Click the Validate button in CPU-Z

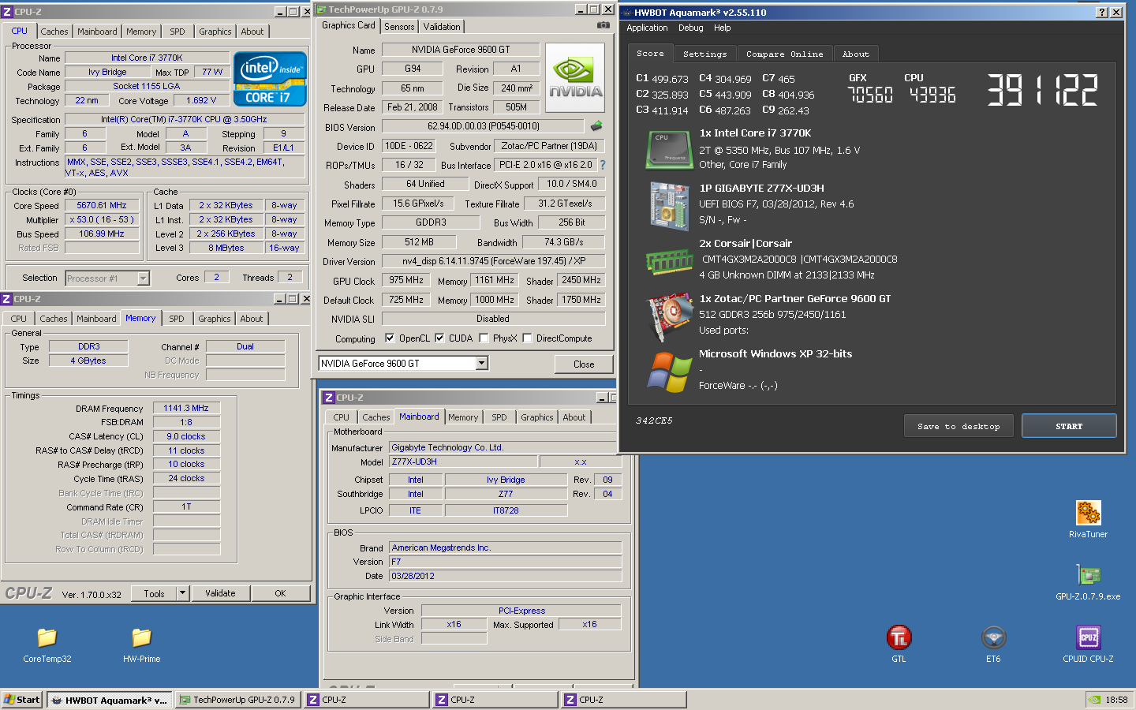(x=220, y=593)
